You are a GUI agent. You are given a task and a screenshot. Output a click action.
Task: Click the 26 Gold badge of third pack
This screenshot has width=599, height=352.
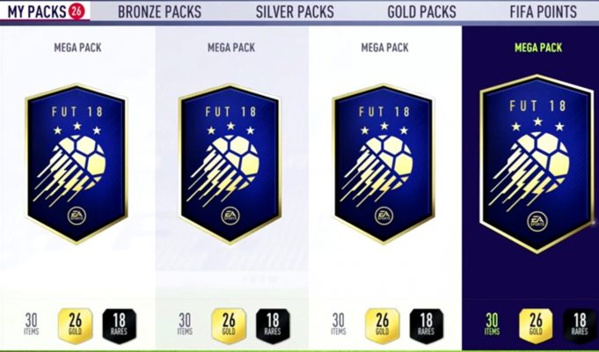click(x=383, y=326)
